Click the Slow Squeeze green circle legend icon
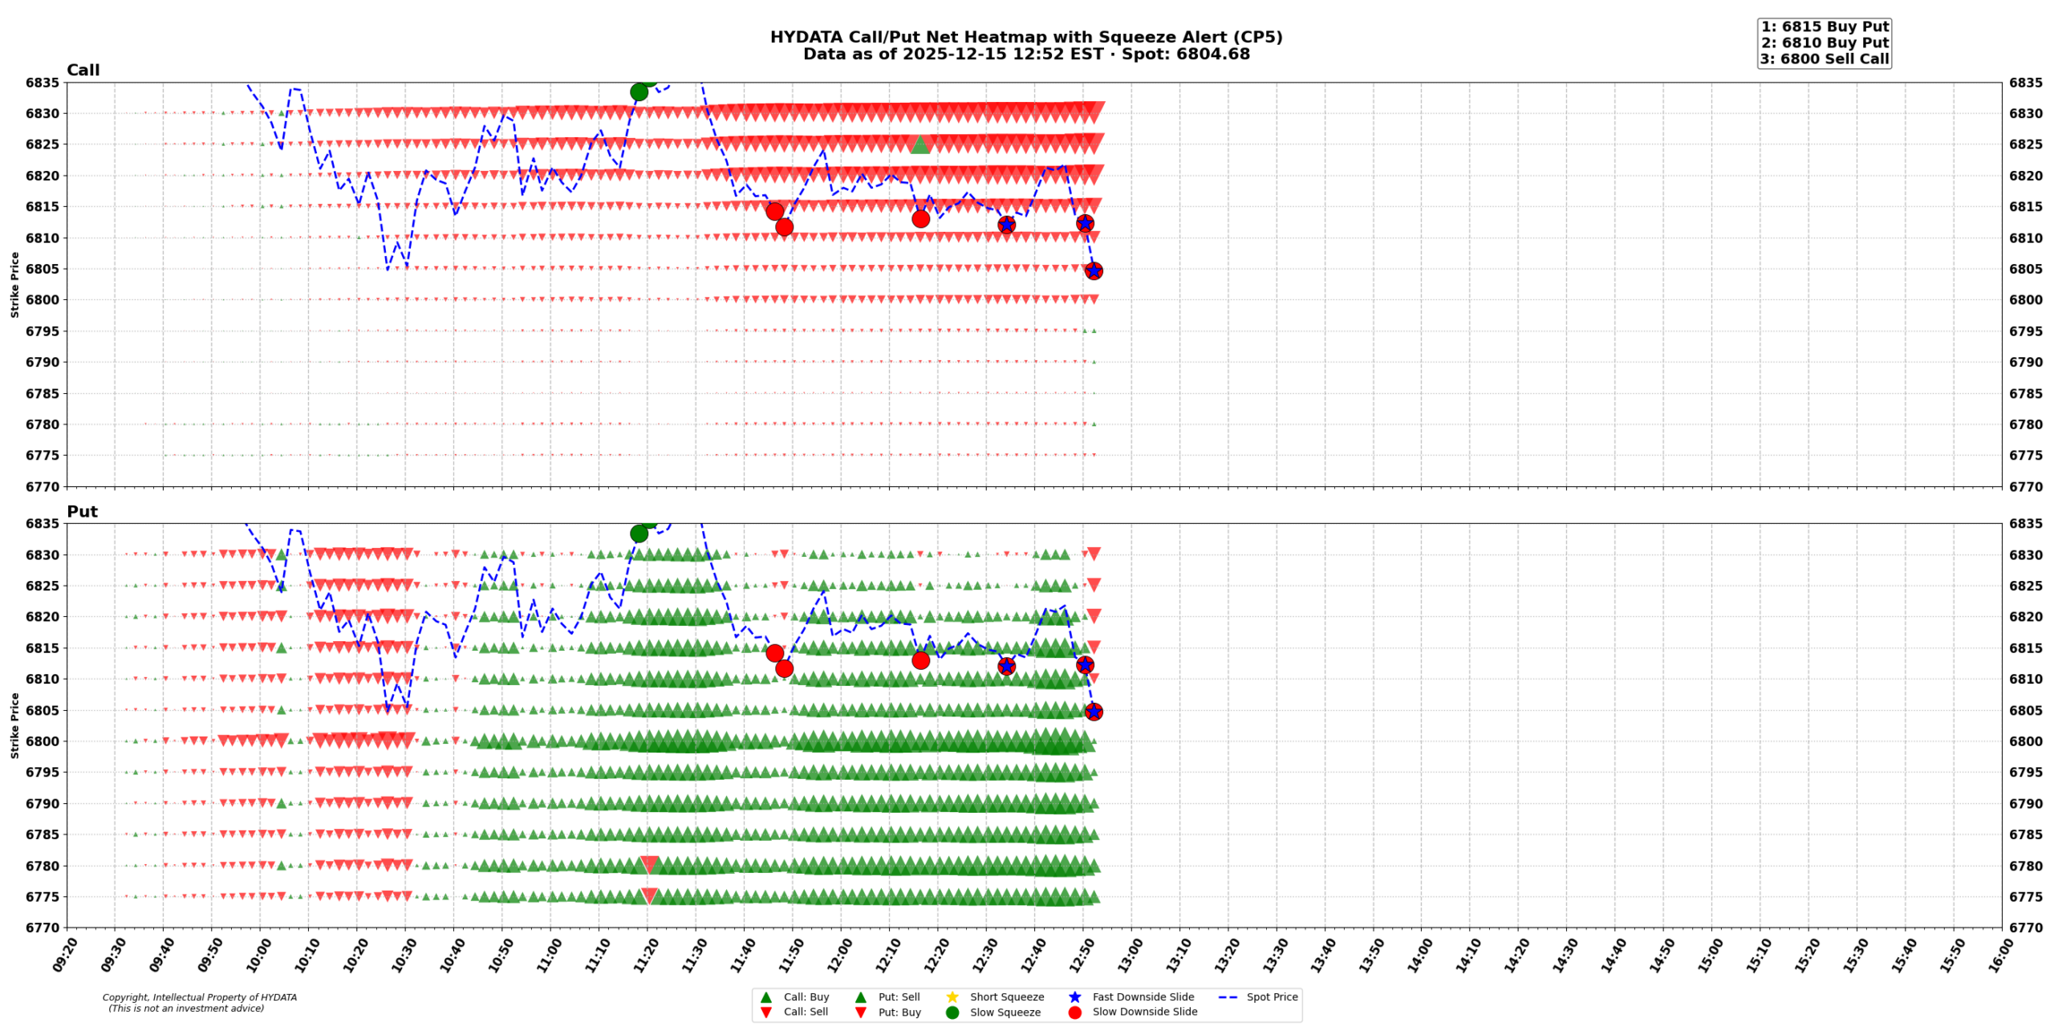This screenshot has height=1027, width=2054. point(952,1013)
